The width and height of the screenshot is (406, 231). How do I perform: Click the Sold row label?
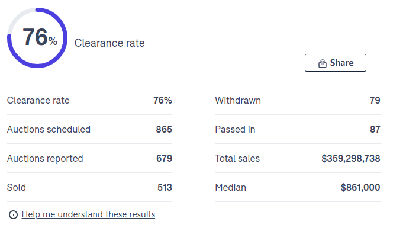pyautogui.click(x=17, y=187)
